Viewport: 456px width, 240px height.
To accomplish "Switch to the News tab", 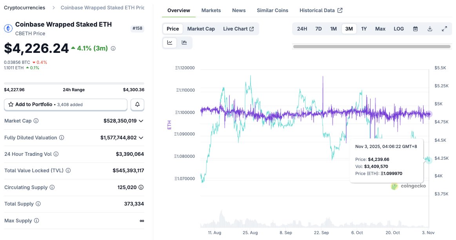I will click(x=239, y=10).
